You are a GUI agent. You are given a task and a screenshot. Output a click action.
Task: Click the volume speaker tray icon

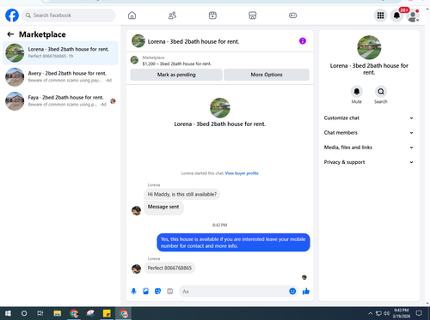pyautogui.click(x=386, y=313)
